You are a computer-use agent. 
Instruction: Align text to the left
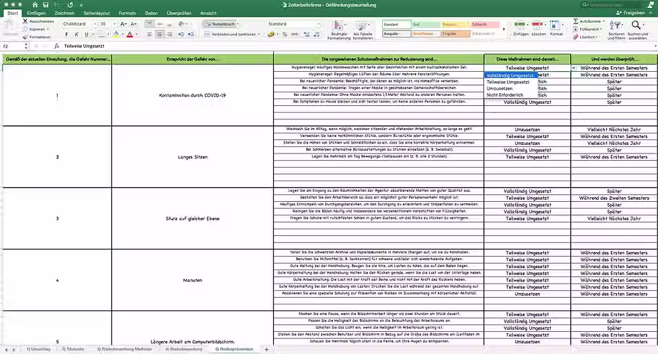tap(149, 34)
